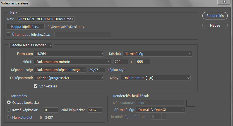Click the Renderelési beállítások group title
This screenshot has width=233, height=126.
131,96
